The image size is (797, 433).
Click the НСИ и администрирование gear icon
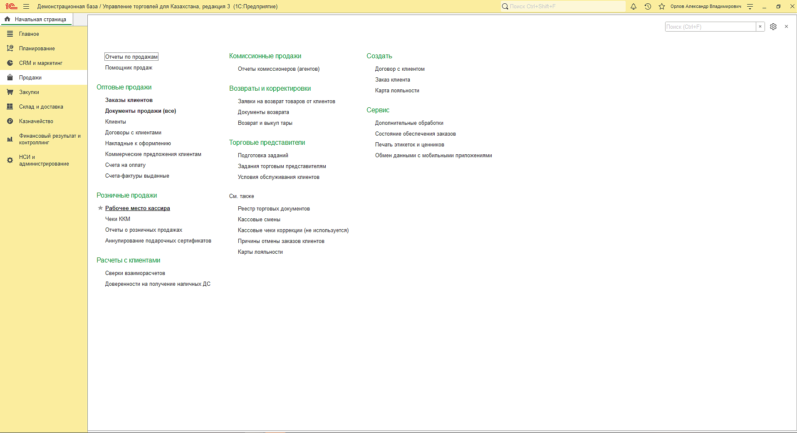tap(10, 160)
